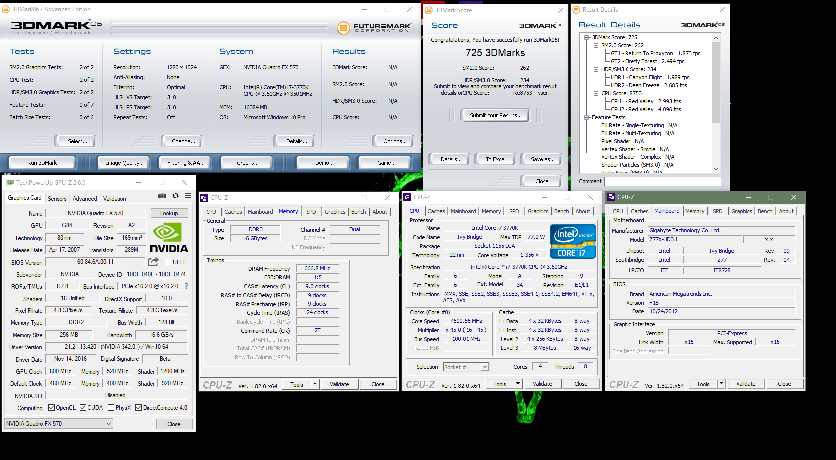Viewport: 836px width, 460px height.
Task: Click the CPU-Z Mainboard window title icon
Action: point(611,197)
